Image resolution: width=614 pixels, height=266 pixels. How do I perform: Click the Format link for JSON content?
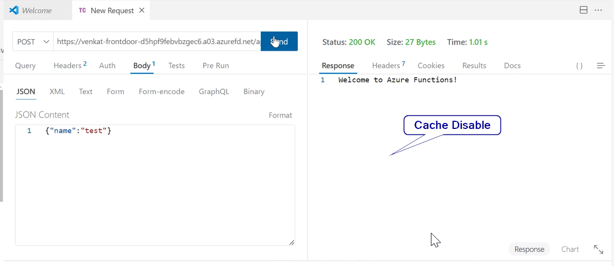[280, 115]
